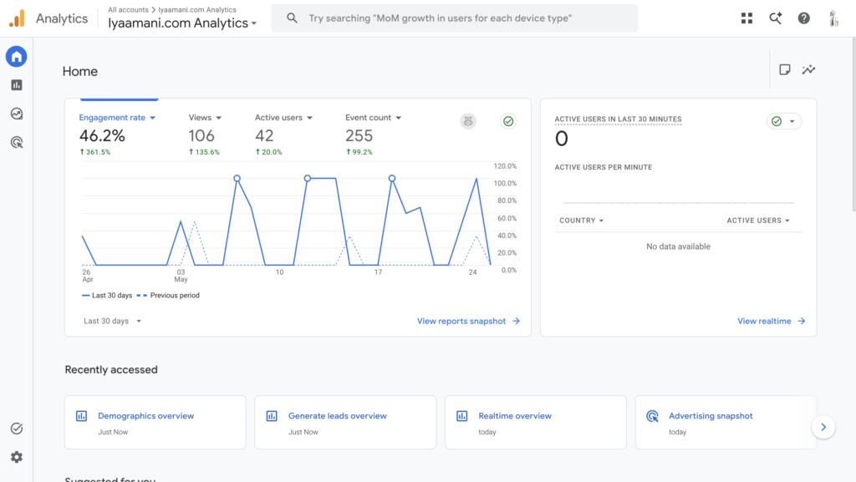Open the Active Users column dropdown
Screen dimensions: 856x482
[757, 221]
